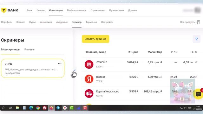
Task: Click the Яндекс company logo
Action: [89, 79]
